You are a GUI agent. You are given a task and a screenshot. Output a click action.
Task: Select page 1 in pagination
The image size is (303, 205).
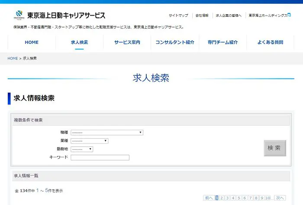(x=217, y=198)
